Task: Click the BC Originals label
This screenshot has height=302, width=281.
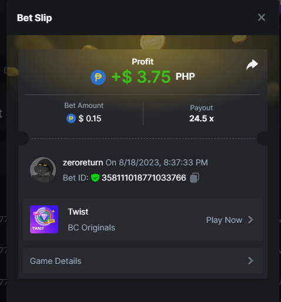Action: pyautogui.click(x=92, y=228)
